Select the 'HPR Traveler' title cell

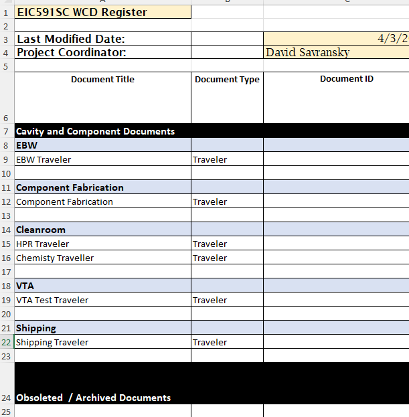102,244
